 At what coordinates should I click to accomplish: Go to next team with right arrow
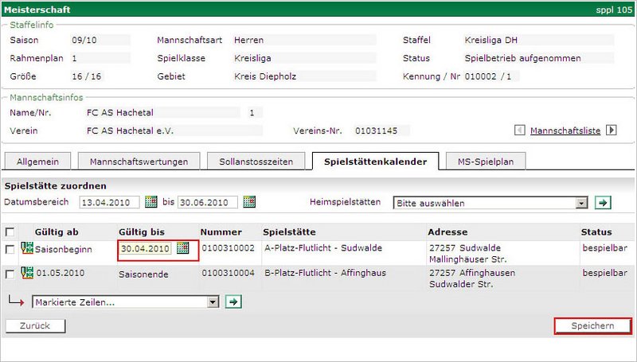click(x=612, y=130)
